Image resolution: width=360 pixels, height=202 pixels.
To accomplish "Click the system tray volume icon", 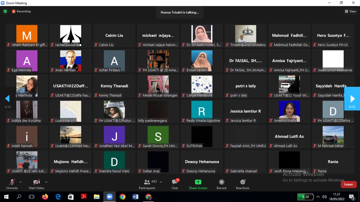I will 324,197.
